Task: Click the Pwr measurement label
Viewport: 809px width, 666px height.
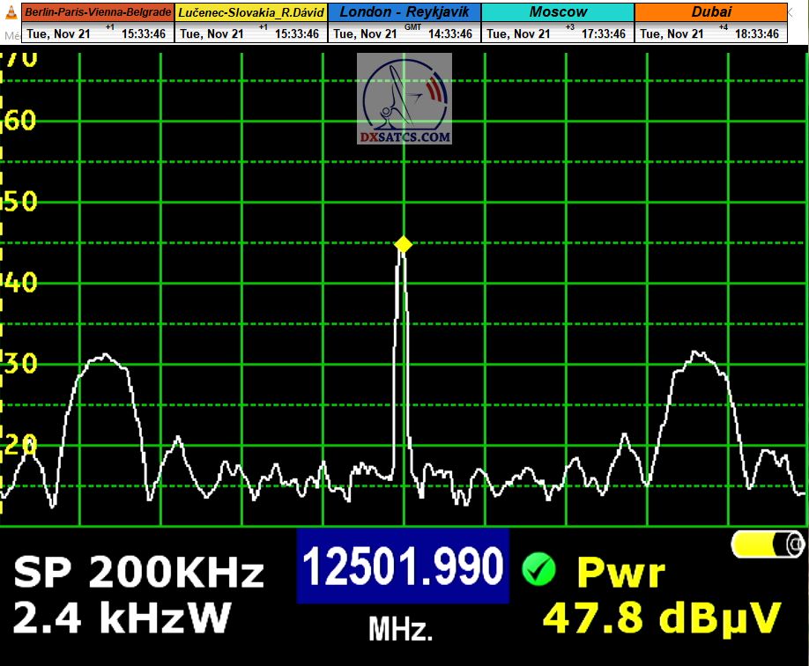Action: coord(620,573)
